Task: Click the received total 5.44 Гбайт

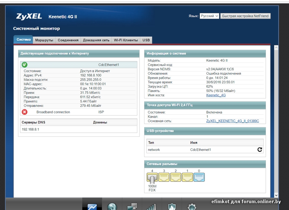Action: coord(88,101)
